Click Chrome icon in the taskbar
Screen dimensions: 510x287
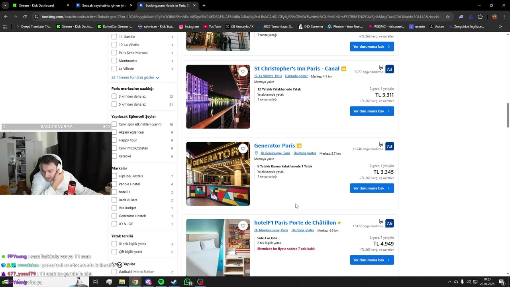(135, 282)
